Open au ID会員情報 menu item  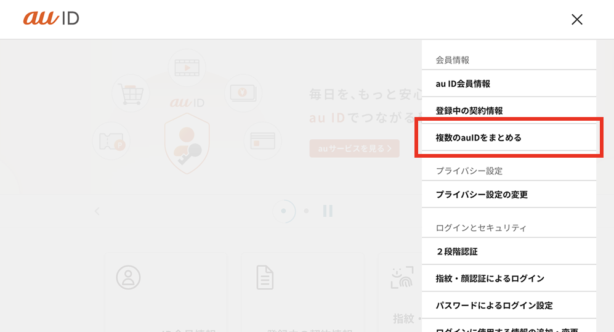pyautogui.click(x=509, y=84)
